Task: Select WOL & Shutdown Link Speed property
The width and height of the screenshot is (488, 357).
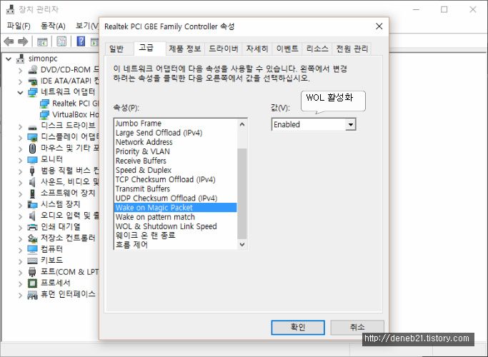Action: coord(175,226)
